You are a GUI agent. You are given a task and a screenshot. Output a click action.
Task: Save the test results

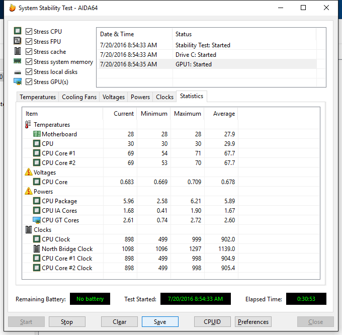coord(160,322)
